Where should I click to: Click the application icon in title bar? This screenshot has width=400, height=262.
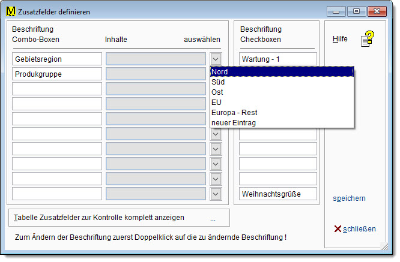10,11
